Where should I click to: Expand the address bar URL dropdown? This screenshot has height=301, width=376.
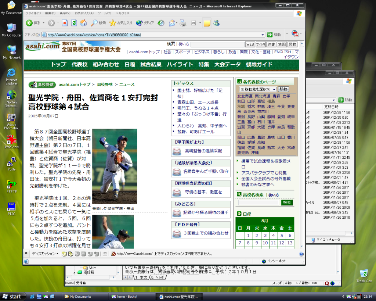click(263, 35)
